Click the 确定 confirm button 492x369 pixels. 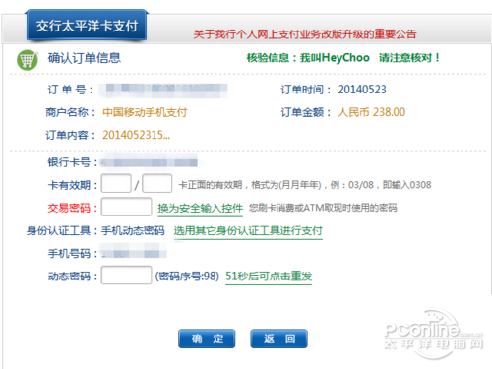coord(207,338)
